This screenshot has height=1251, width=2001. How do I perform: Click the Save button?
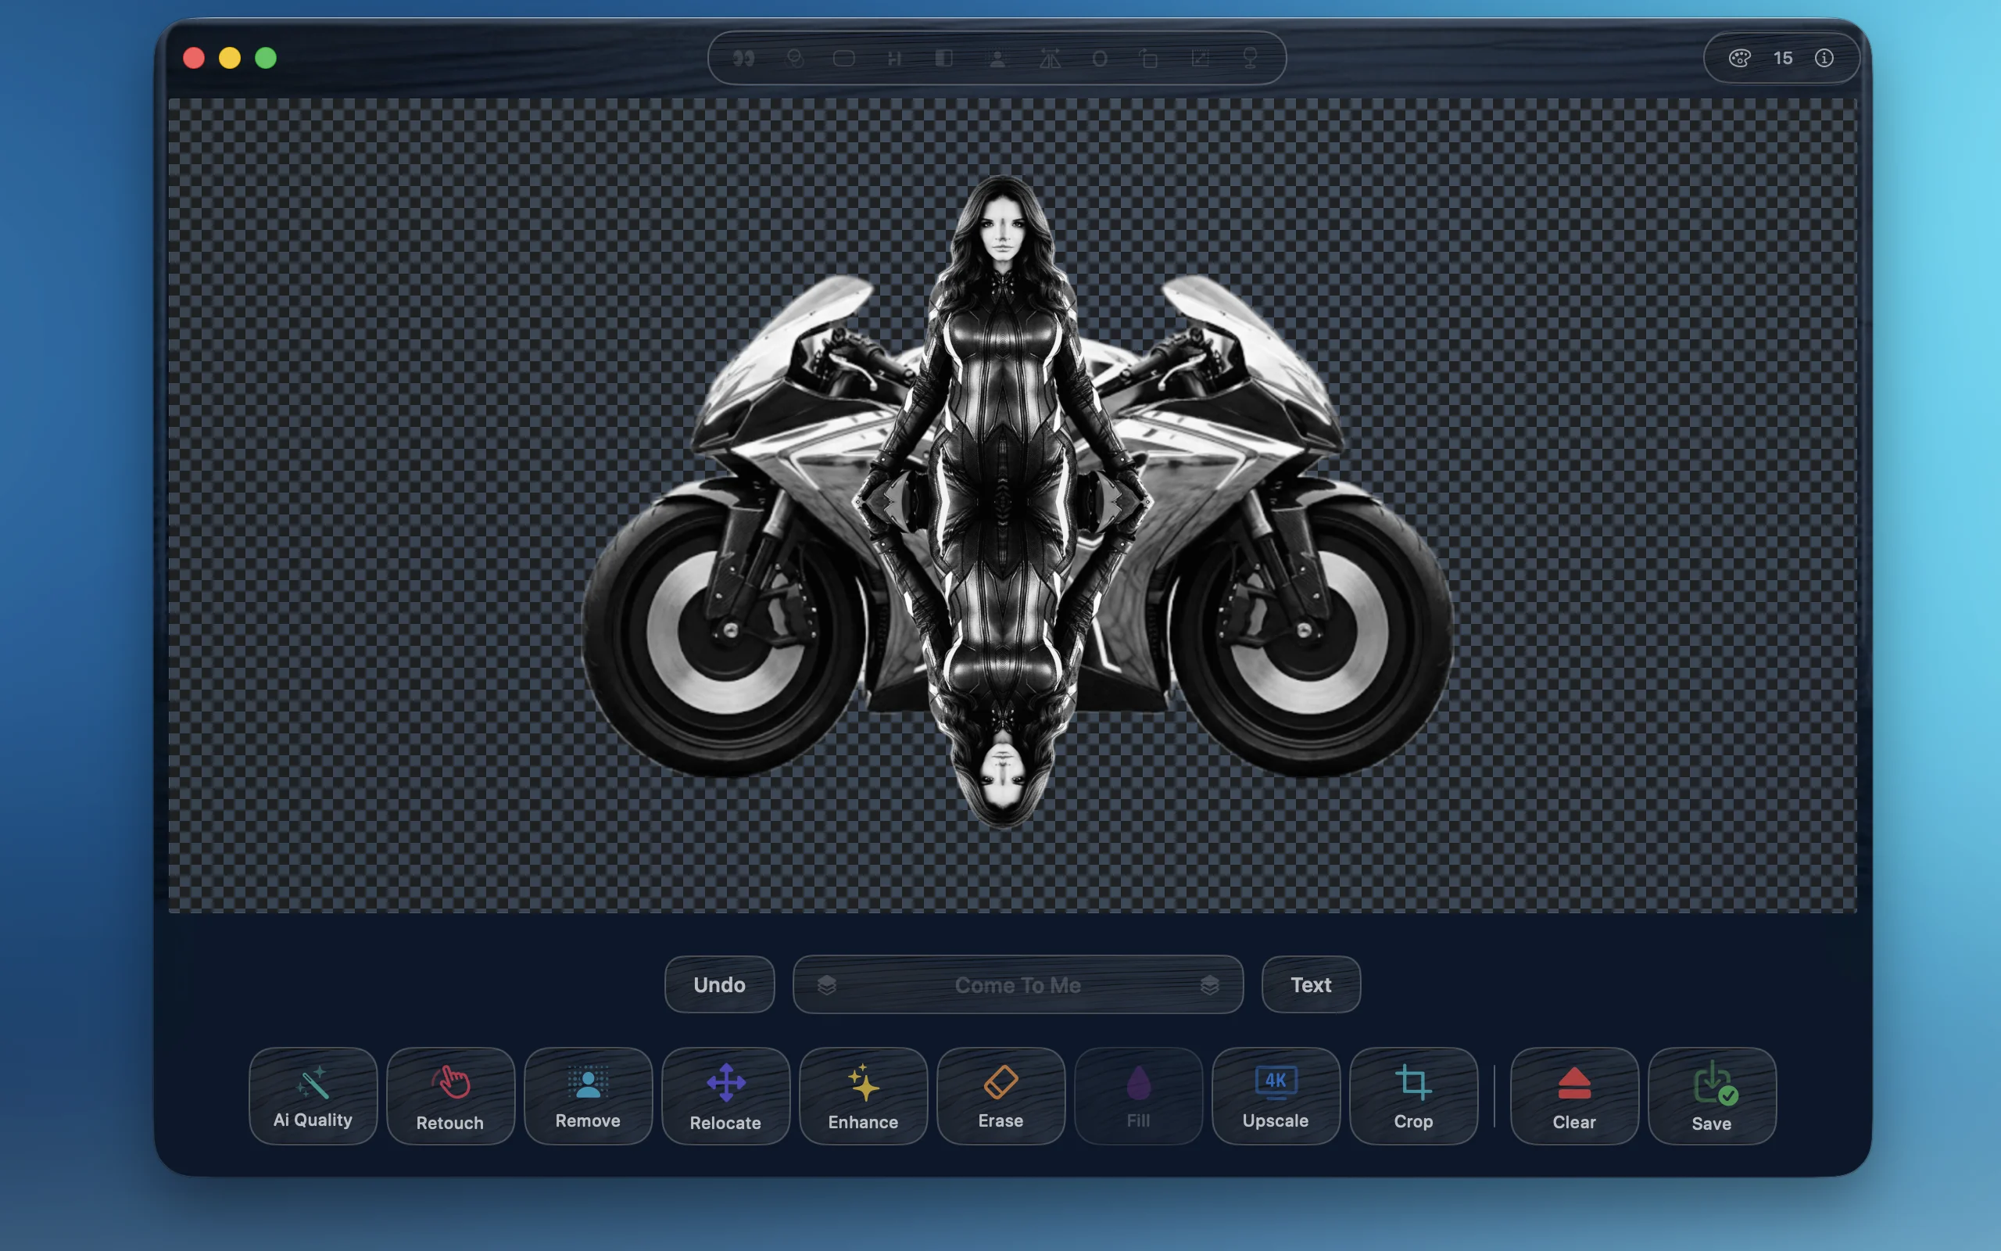(1712, 1095)
